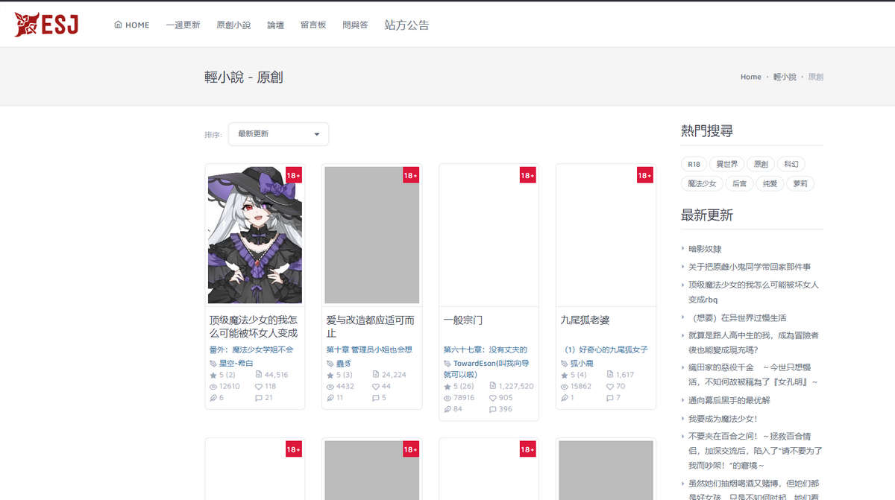The width and height of the screenshot is (895, 500).
Task: Open 我要成為魔法少女！ in latest updates
Action: pos(723,420)
